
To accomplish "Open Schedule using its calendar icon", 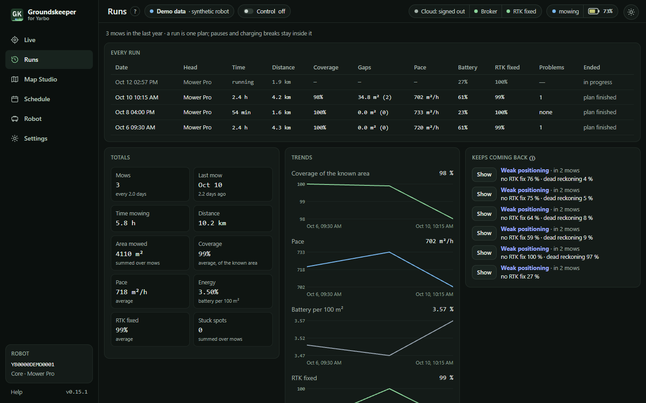I will (x=15, y=99).
